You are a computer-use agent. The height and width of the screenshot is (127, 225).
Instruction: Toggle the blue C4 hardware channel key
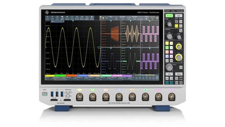167,56
